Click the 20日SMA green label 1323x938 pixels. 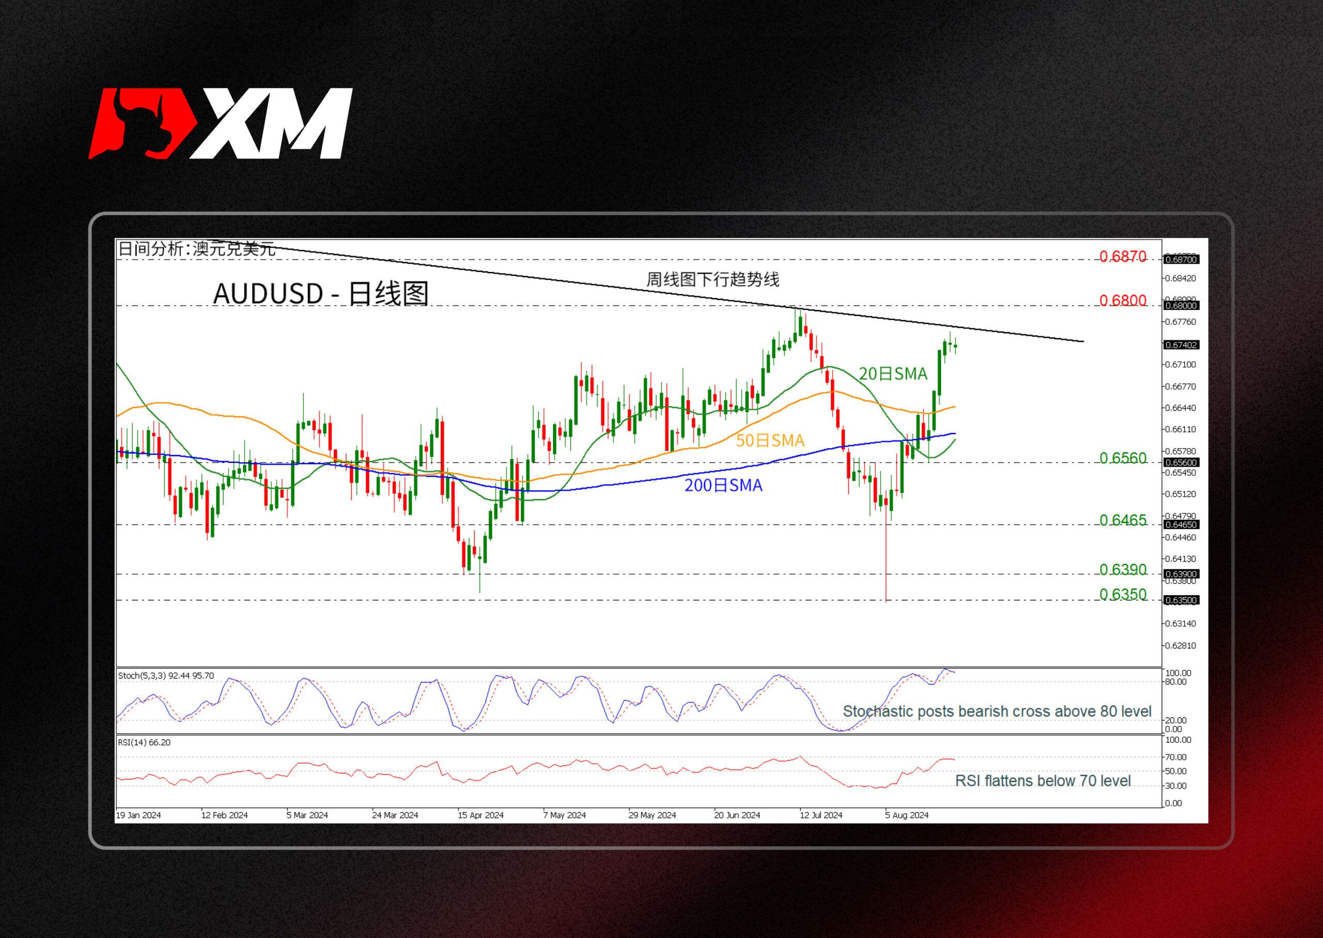(x=892, y=374)
